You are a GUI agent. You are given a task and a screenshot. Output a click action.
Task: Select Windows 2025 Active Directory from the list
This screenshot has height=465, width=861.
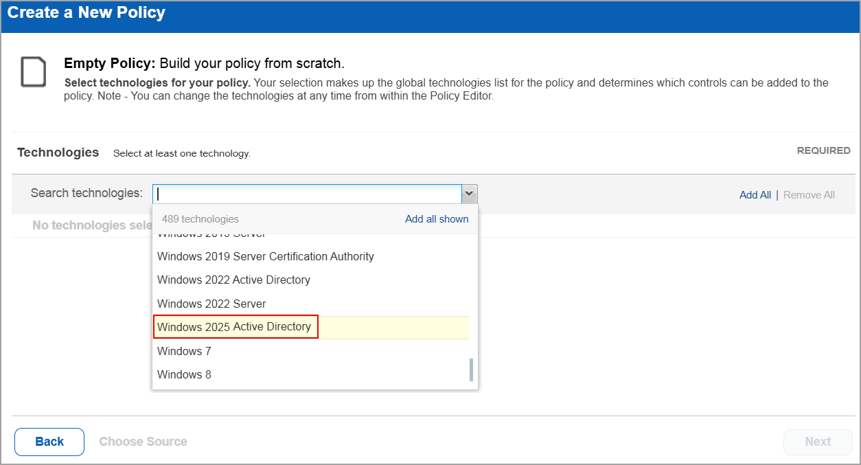pos(236,327)
